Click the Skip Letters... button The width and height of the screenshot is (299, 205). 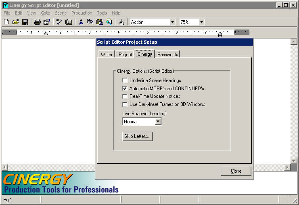coord(137,136)
